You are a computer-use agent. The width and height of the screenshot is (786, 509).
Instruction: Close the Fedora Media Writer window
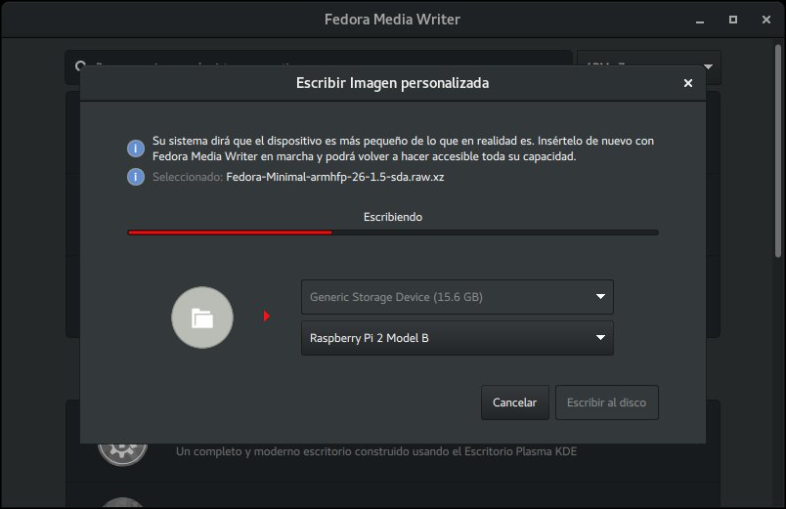[765, 20]
